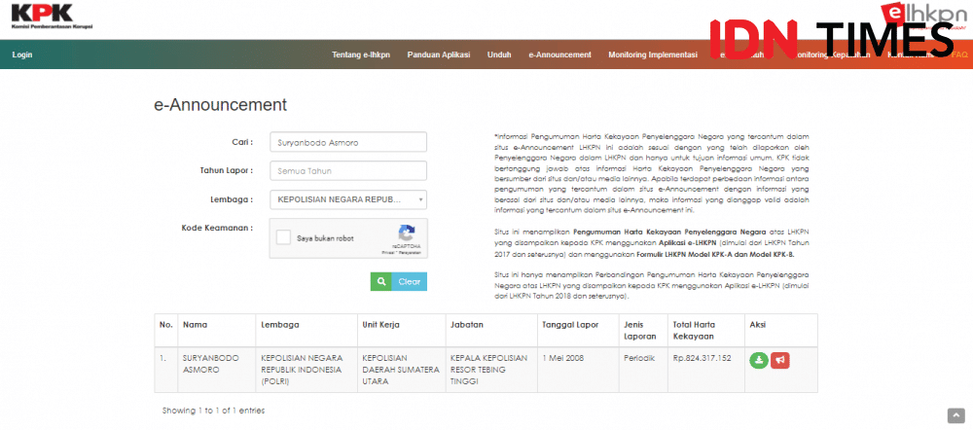Click the scroll-to-top arrow icon
Screen dimensions: 973x430
[x=955, y=414]
